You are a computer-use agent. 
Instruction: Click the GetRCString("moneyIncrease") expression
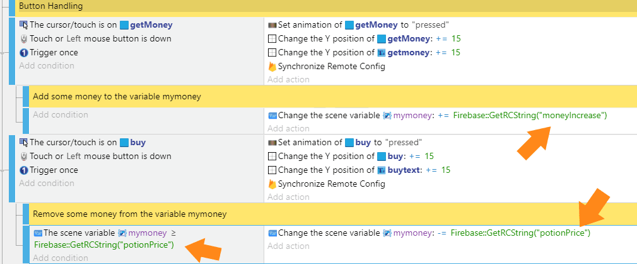pyautogui.click(x=530, y=115)
